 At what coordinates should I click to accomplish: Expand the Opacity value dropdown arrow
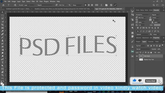point(162,49)
